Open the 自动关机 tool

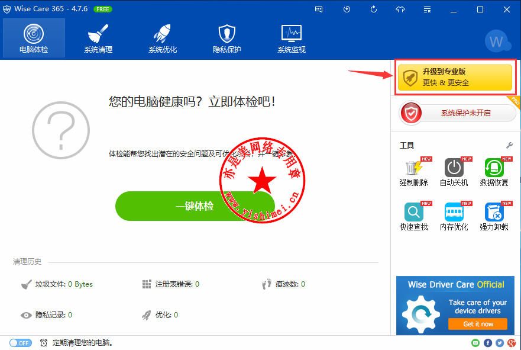pos(454,172)
